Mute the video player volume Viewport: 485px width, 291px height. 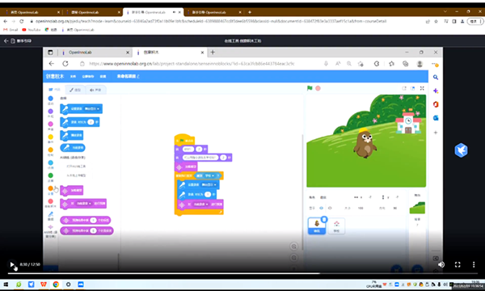point(441,264)
